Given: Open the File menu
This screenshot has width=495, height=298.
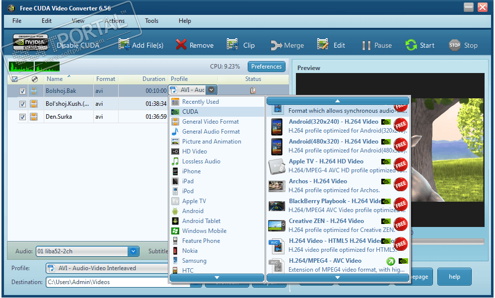Looking at the screenshot, I should coord(17,21).
